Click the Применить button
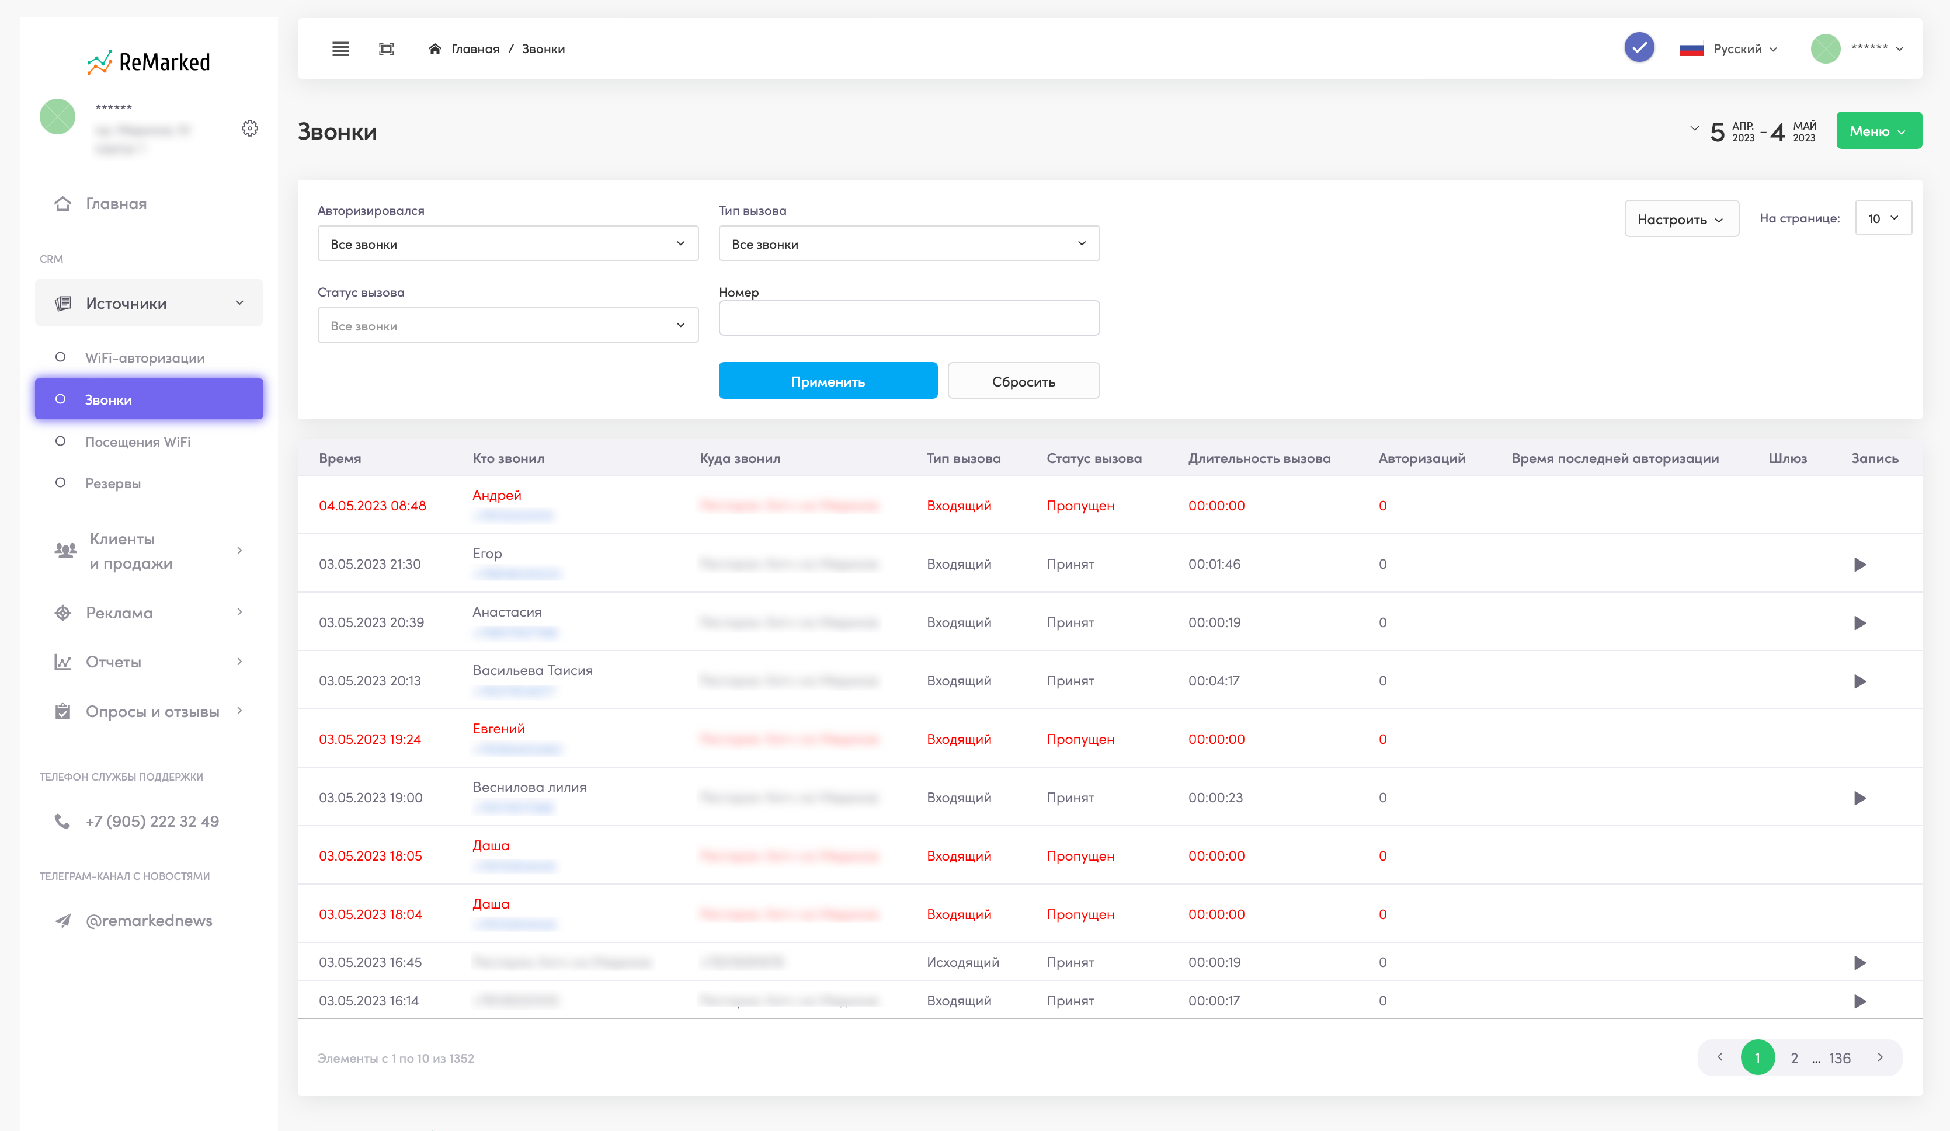 point(828,381)
